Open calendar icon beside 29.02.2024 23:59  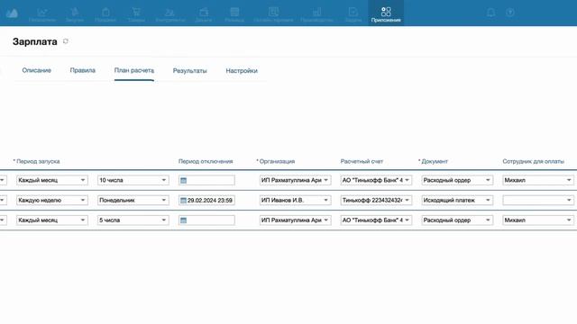pos(183,200)
